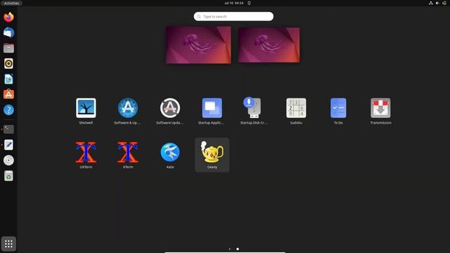Viewport: 450px width, 253px height.
Task: Launch Geany IDE
Action: [x=212, y=155]
